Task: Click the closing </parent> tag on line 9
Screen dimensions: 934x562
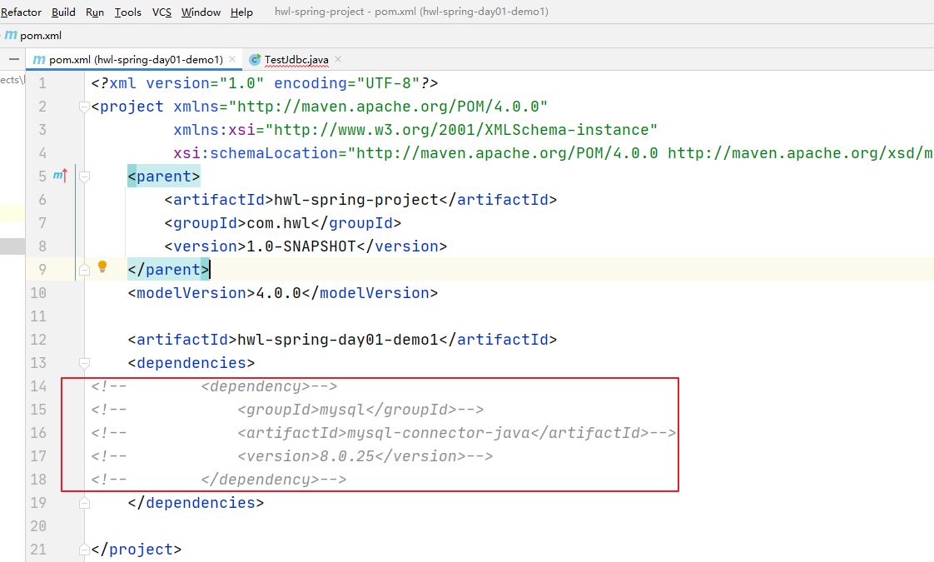Action: (169, 270)
